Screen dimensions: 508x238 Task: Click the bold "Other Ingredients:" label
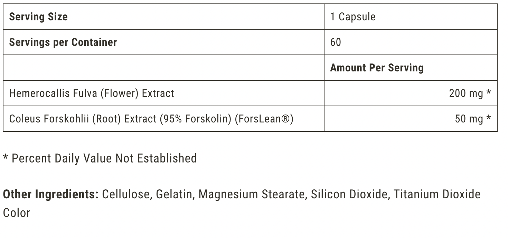coord(51,195)
